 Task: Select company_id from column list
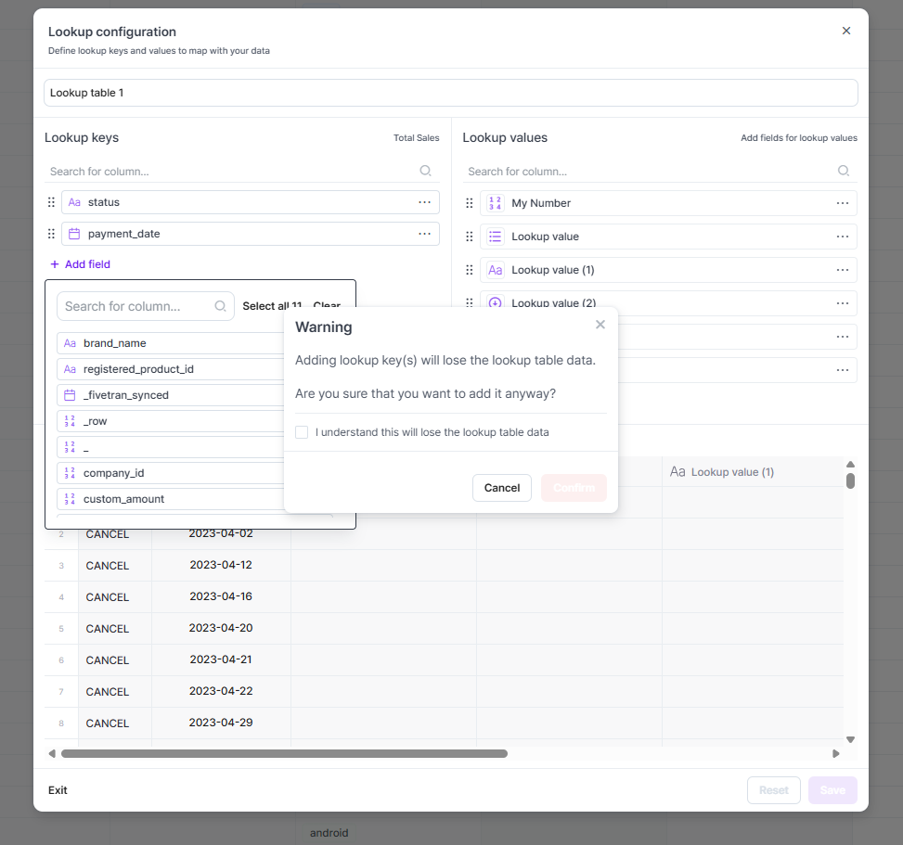113,473
